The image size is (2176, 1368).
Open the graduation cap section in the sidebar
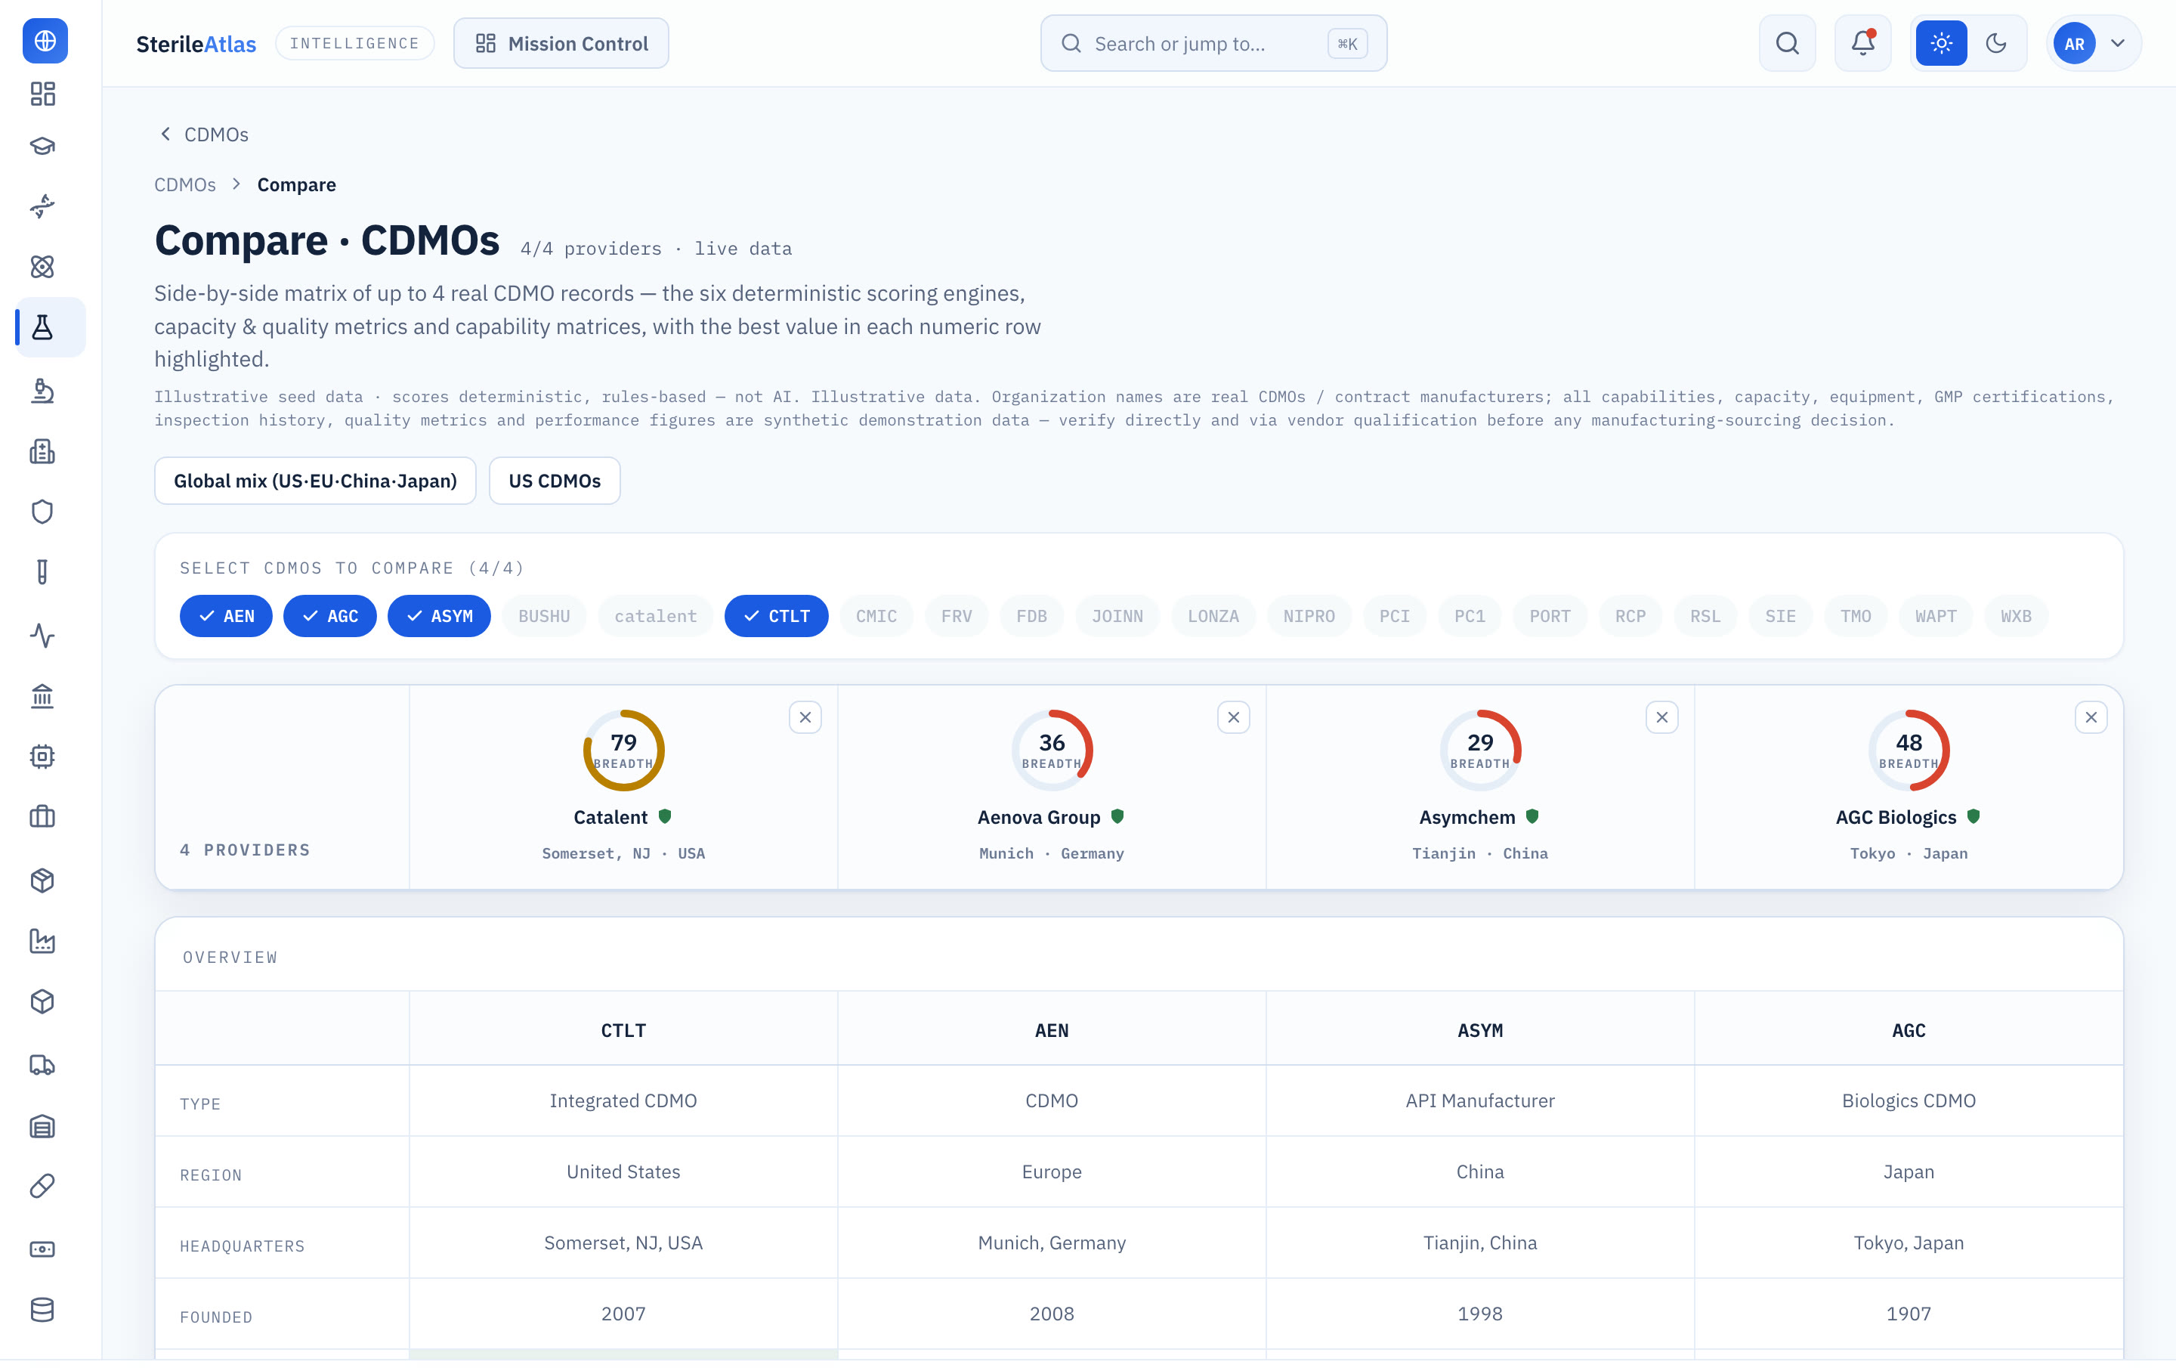(42, 146)
